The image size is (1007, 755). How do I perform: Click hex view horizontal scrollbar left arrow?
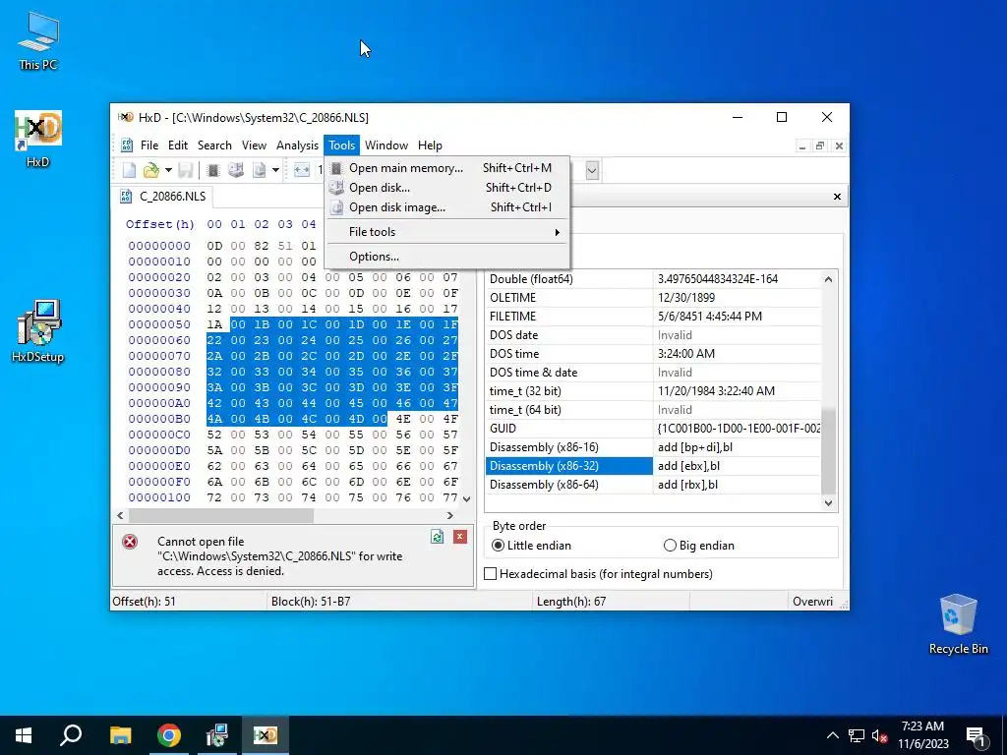click(120, 515)
